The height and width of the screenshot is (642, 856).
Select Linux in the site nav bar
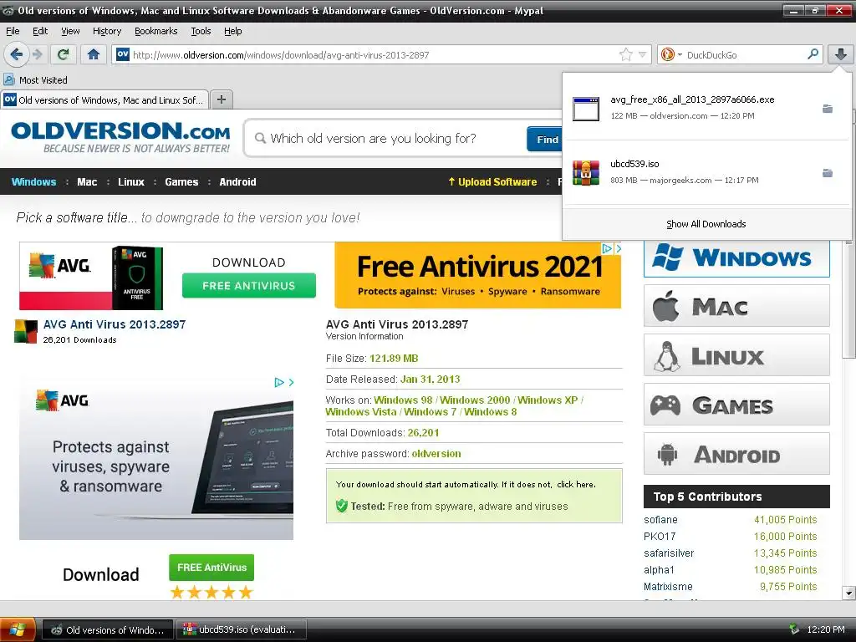[x=131, y=181]
